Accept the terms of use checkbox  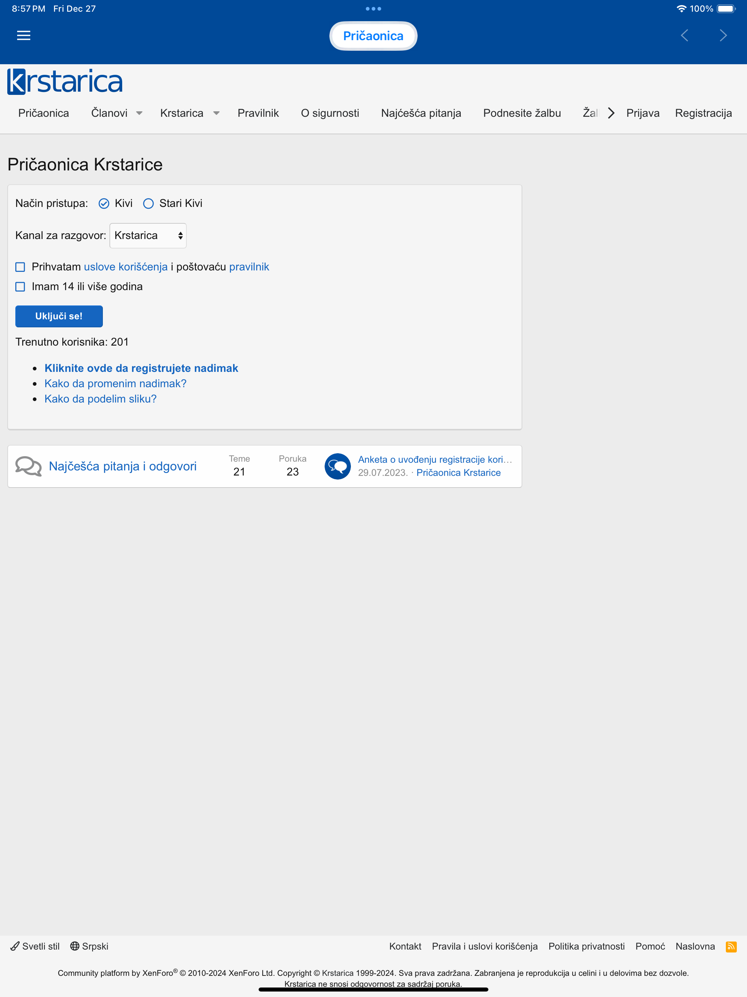(20, 267)
